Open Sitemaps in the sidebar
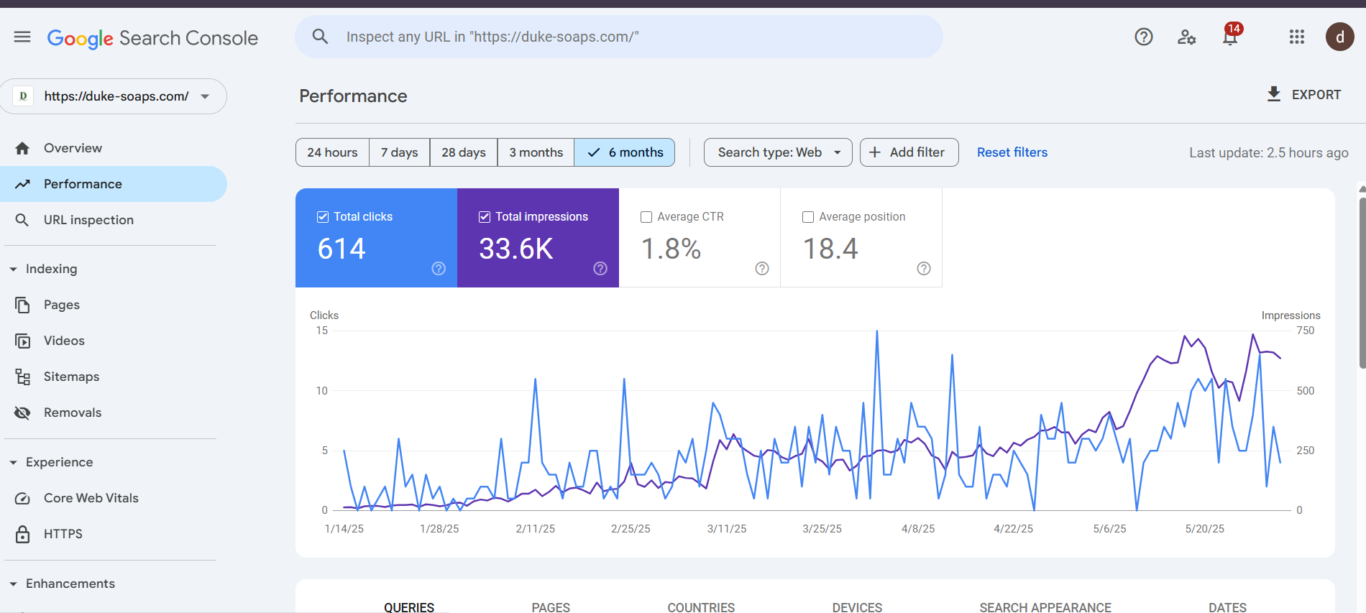 [x=114, y=377]
